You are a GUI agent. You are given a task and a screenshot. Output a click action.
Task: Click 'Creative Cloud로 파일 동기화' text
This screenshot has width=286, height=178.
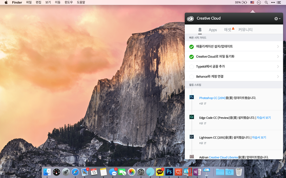pos(215,57)
